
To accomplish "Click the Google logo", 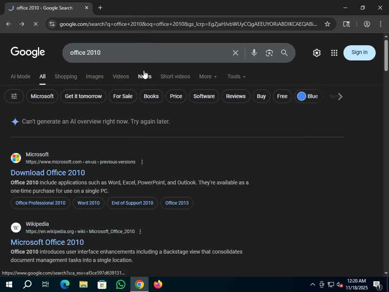I will point(28,52).
